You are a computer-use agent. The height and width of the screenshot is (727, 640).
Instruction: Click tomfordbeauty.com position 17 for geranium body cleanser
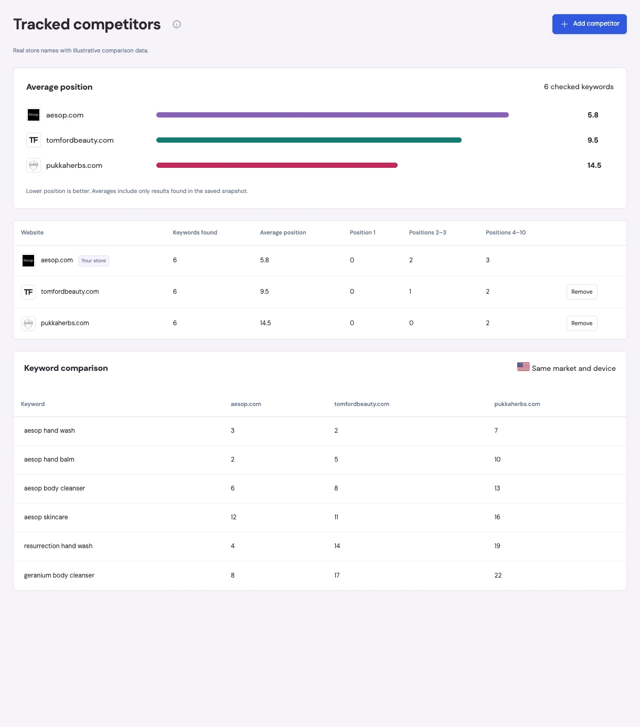pyautogui.click(x=337, y=575)
